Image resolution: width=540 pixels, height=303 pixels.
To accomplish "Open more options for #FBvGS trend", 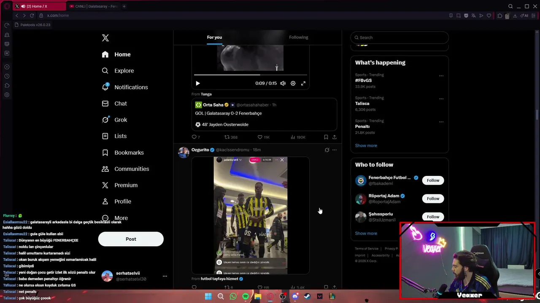I will [441, 76].
